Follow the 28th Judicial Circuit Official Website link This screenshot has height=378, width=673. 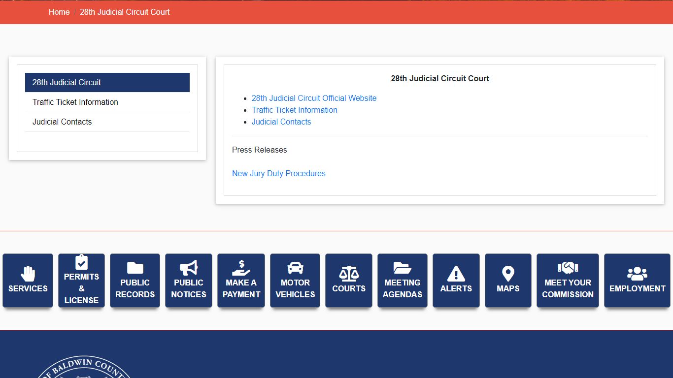tap(314, 98)
